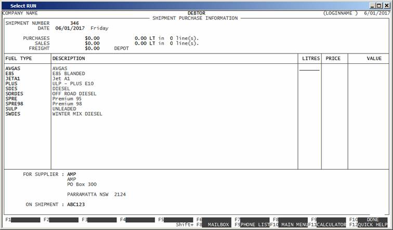
Task: Click the blank F5 function key
Action: pyautogui.click(x=178, y=220)
